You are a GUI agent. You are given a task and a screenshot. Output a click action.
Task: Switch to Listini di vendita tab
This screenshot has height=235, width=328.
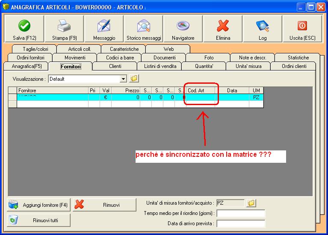pos(160,66)
